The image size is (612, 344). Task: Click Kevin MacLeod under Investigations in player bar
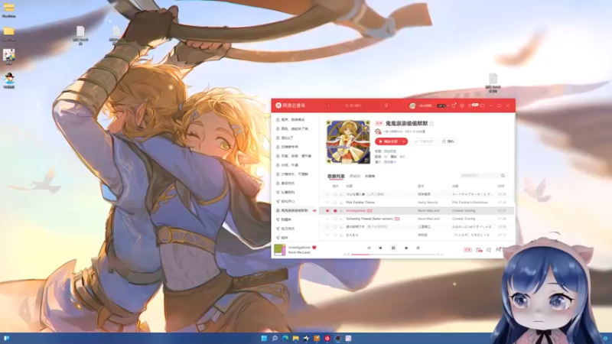pyautogui.click(x=299, y=253)
